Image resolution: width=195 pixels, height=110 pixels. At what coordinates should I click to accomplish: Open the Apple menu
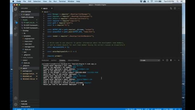[13, 1]
